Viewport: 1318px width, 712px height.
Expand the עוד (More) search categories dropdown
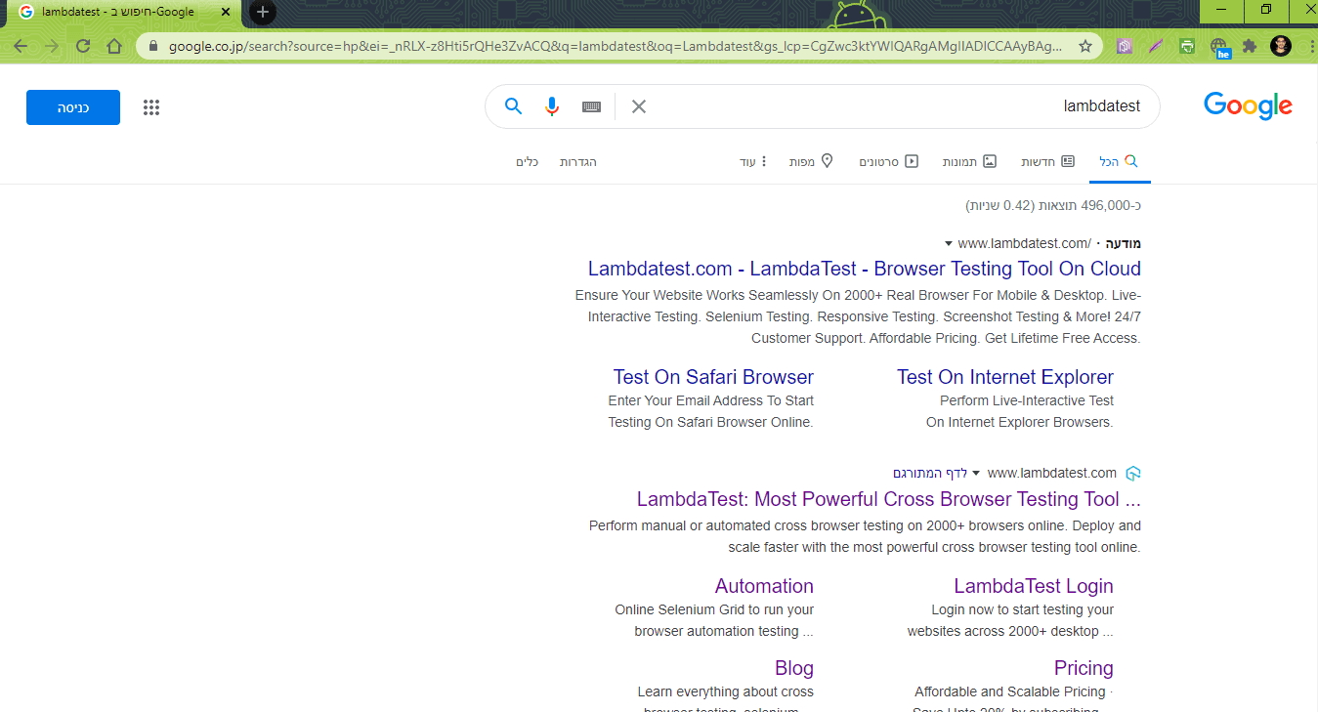click(x=755, y=161)
